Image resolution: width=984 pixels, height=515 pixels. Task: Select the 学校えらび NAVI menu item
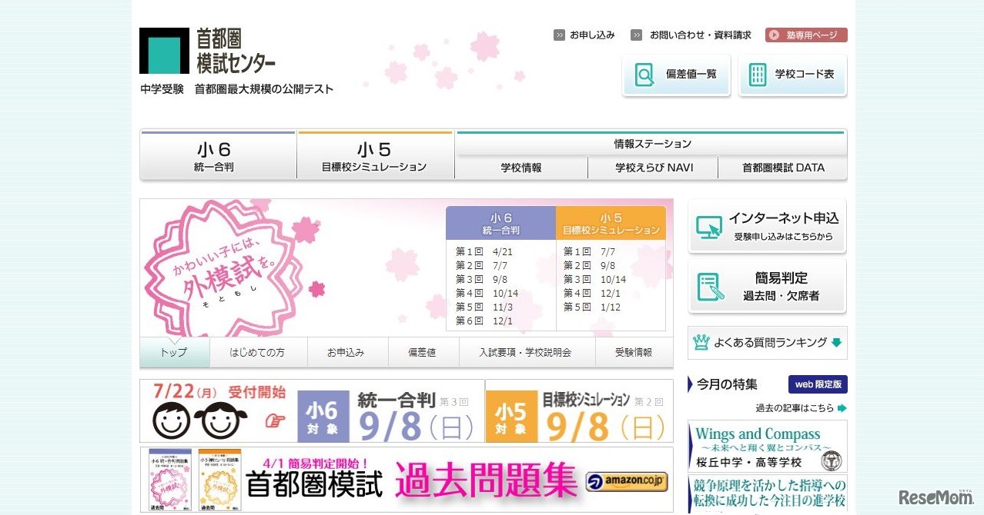(654, 168)
